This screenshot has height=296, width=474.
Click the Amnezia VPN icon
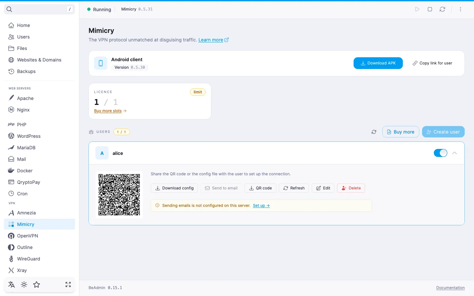click(11, 213)
